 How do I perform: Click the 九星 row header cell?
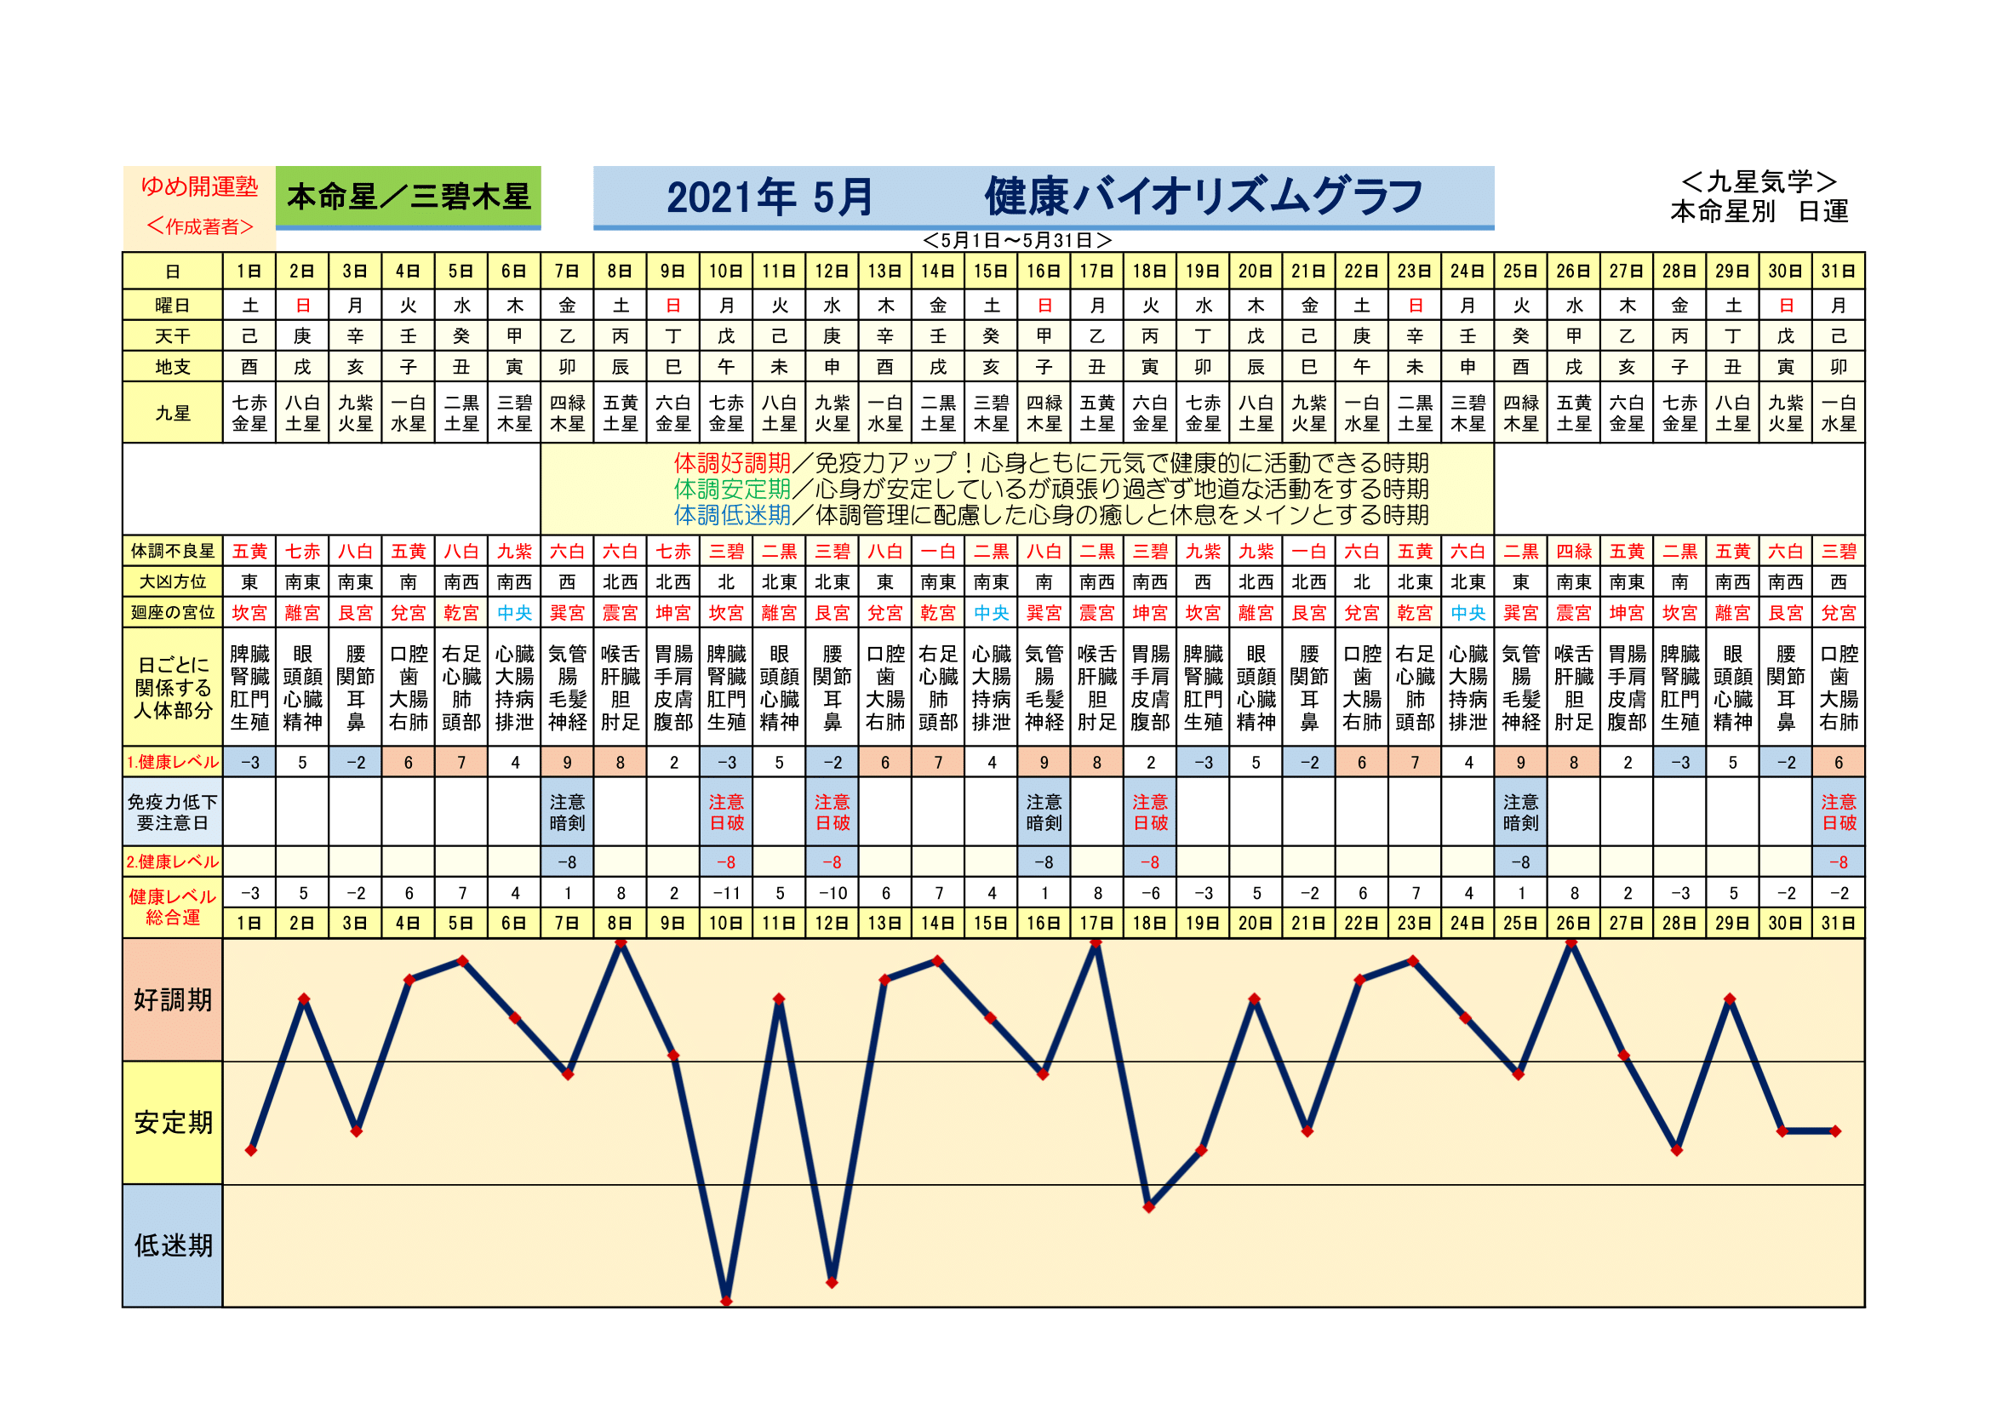tap(173, 414)
